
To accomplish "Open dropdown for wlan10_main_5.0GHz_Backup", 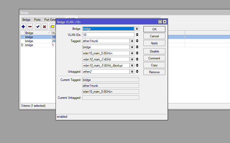I will click(x=132, y=66).
